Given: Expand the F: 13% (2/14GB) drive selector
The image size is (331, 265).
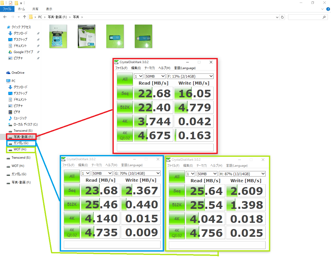Looking at the screenshot, I should [190, 76].
